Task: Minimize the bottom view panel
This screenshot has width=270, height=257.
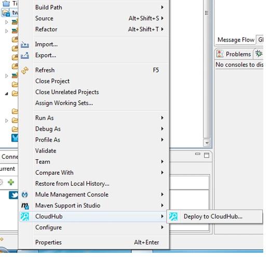Action: [197, 154]
